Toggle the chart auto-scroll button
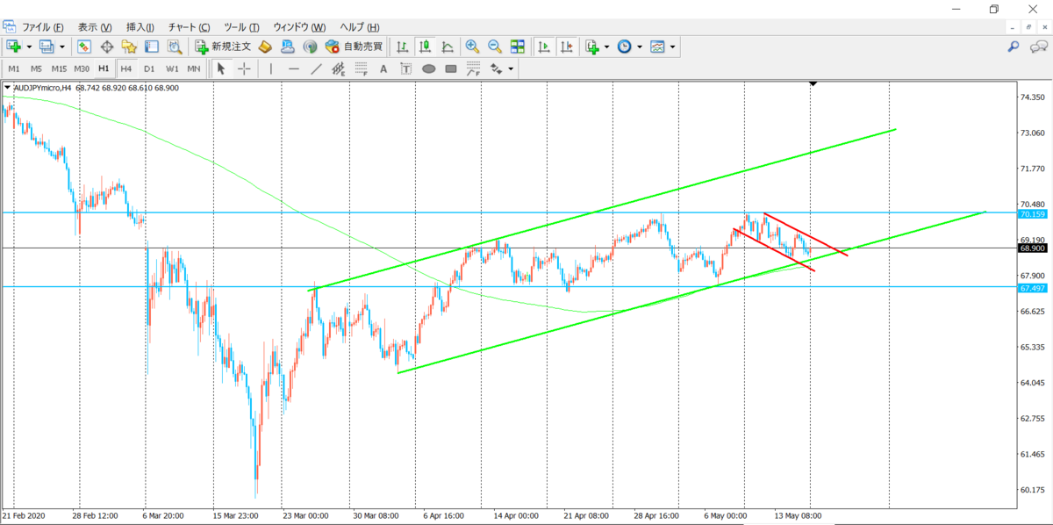The height and width of the screenshot is (525, 1053). pyautogui.click(x=544, y=47)
